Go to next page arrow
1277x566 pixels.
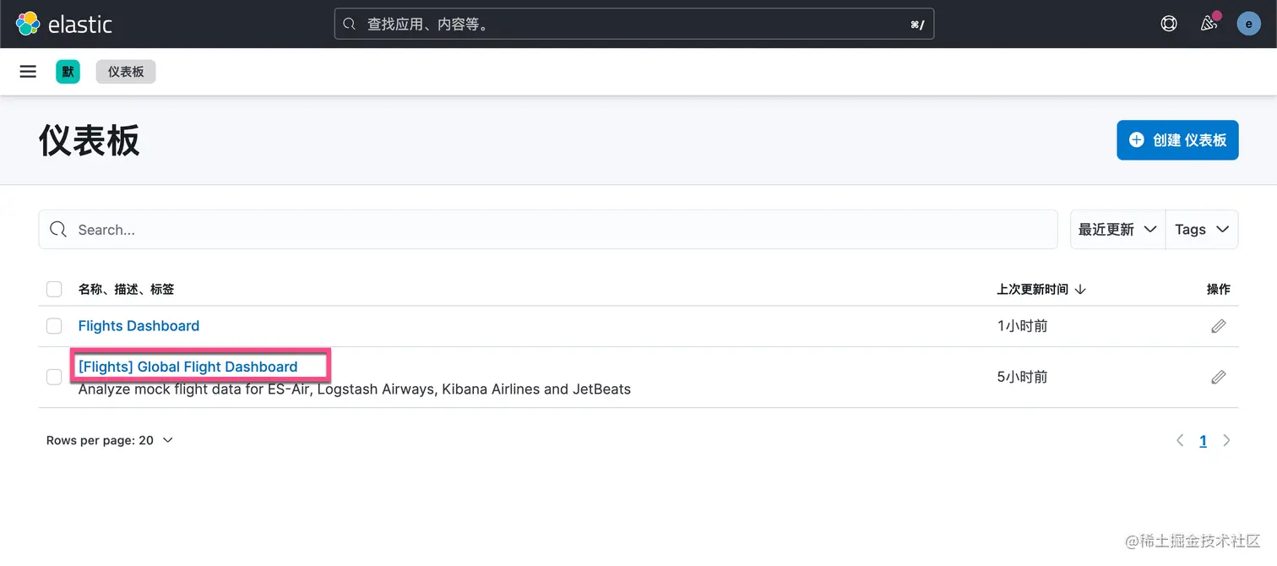click(1226, 440)
